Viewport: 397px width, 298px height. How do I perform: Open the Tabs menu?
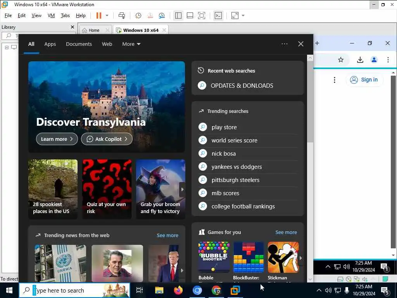point(65,16)
